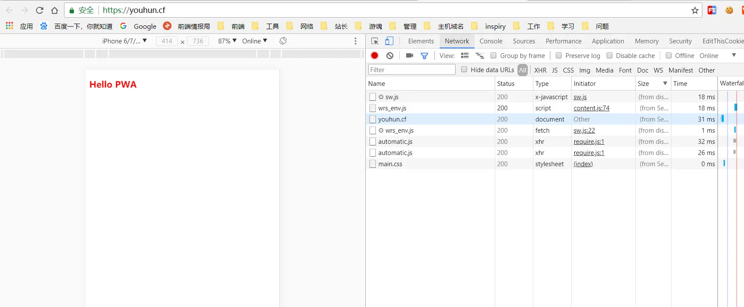Stop recording the network log
Screen dimensions: 744x307
tap(375, 55)
